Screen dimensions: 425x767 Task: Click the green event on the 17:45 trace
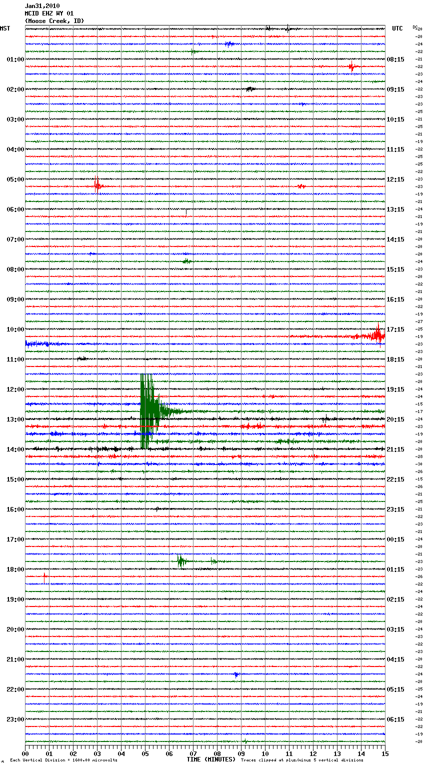181,561
